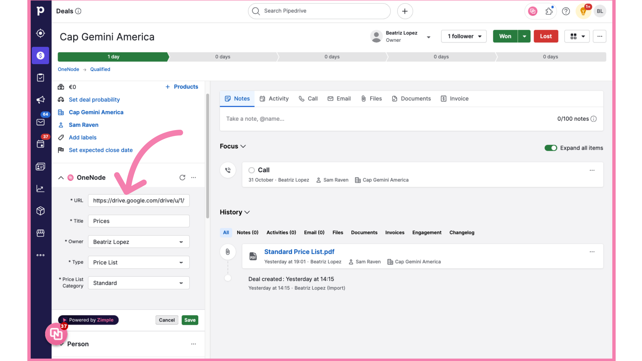Open Campaigns megaphone icon in sidebar
Viewport: 642px width, 361px height.
click(40, 100)
